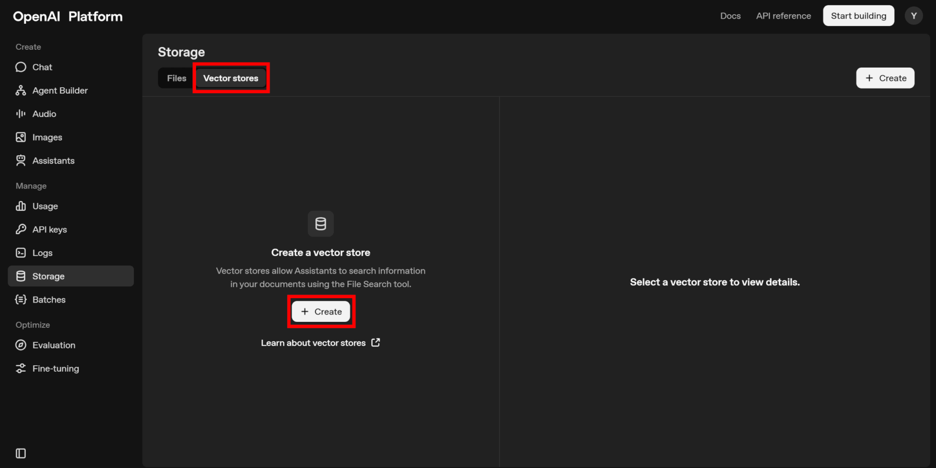Screen dimensions: 936x468
Task: Click the Chat speech bubble icon
Action: [21, 67]
